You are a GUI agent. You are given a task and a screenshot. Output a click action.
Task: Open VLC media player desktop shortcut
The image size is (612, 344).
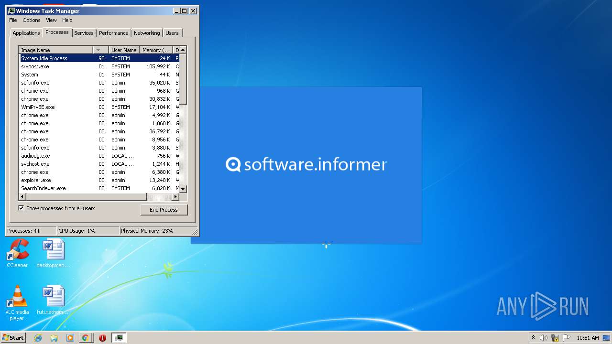coord(17,303)
